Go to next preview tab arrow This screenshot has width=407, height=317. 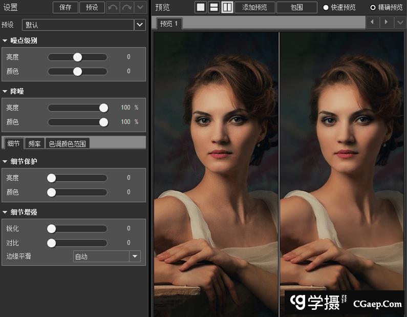click(x=386, y=23)
